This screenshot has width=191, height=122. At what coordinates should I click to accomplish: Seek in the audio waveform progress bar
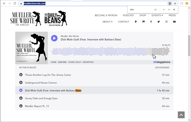(x=111, y=51)
